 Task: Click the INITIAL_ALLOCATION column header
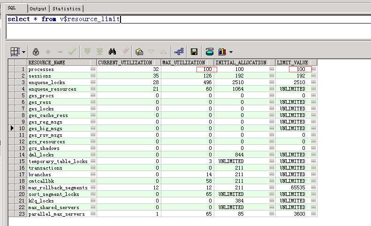point(244,62)
